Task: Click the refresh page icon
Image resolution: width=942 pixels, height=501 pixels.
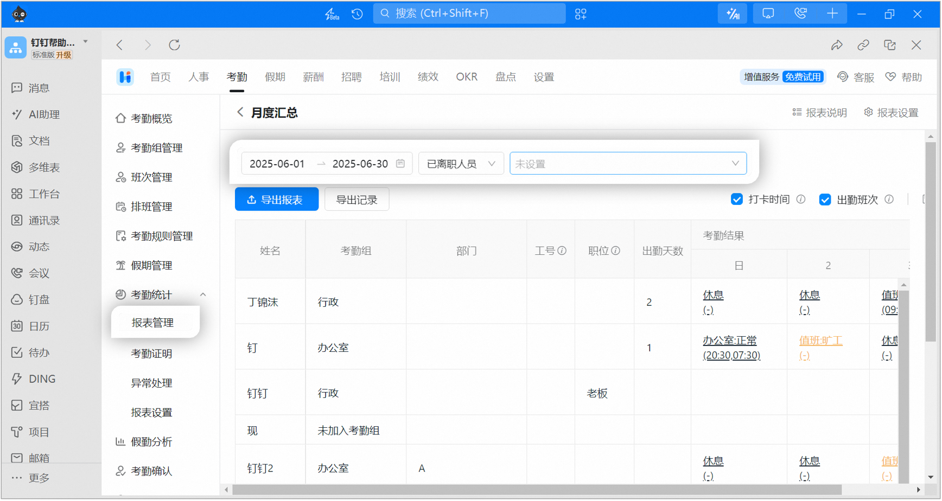Action: [x=174, y=45]
